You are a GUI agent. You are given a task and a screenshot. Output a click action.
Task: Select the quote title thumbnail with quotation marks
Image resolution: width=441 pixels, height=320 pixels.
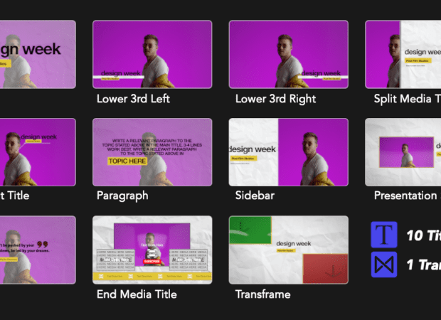click(x=38, y=250)
